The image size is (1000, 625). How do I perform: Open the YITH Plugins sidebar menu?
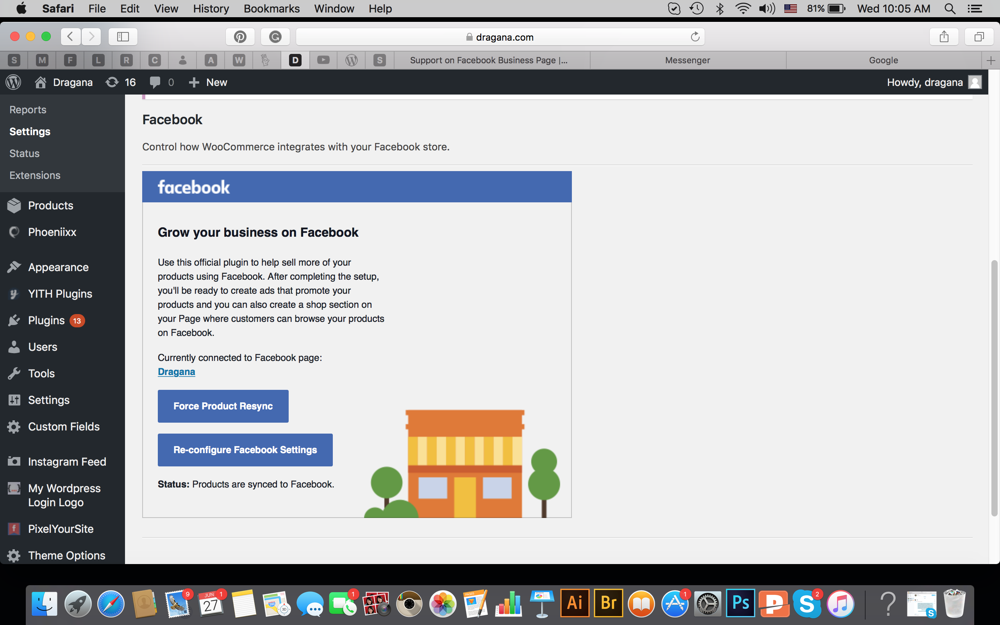click(60, 293)
